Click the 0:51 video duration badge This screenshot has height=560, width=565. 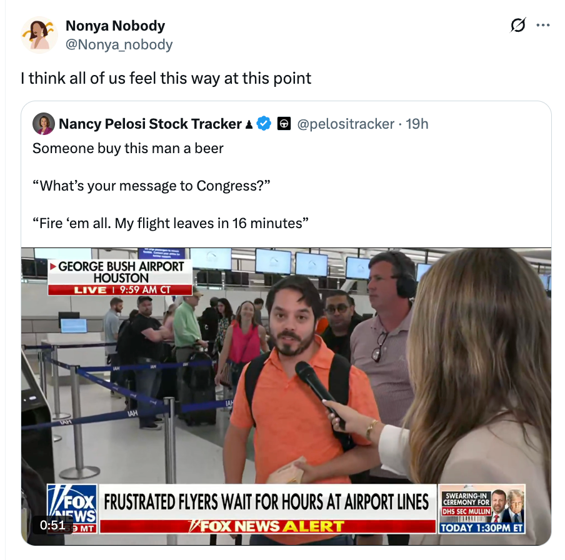point(52,525)
